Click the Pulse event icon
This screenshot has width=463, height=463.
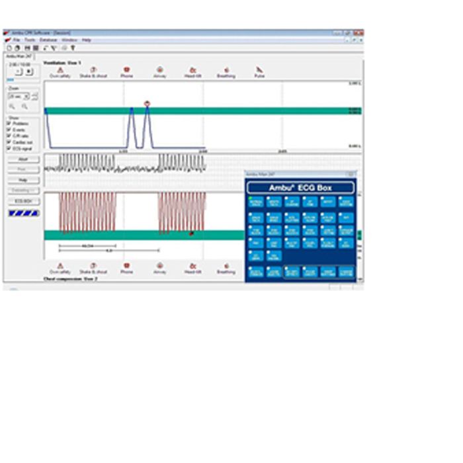point(259,70)
